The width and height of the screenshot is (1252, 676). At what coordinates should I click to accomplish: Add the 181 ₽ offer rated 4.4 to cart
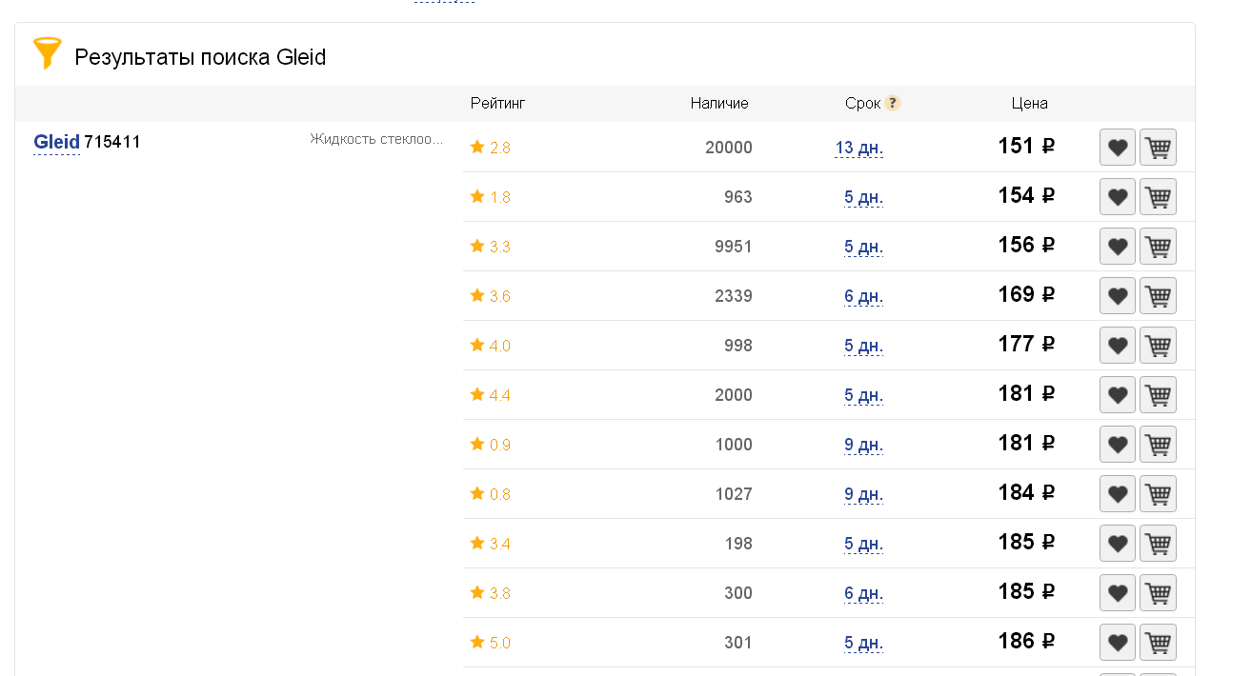[x=1159, y=395]
